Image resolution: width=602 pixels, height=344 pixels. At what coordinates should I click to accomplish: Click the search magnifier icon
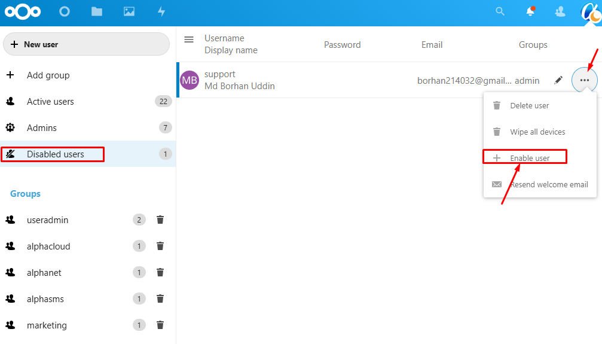click(500, 11)
